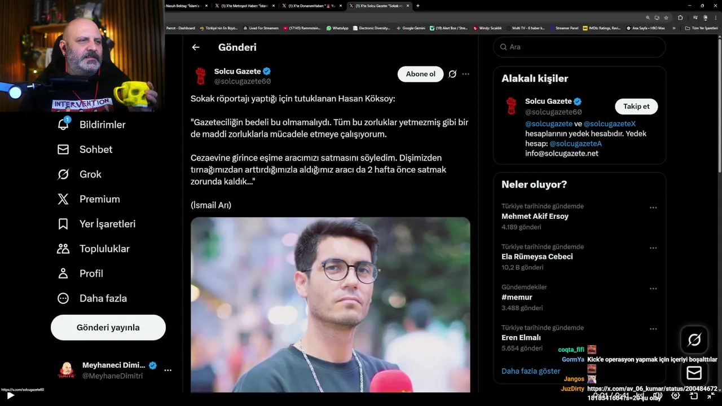Open Ela Rümeysa Cebeci trend
Viewport: 722px width, 406px height.
[537, 257]
